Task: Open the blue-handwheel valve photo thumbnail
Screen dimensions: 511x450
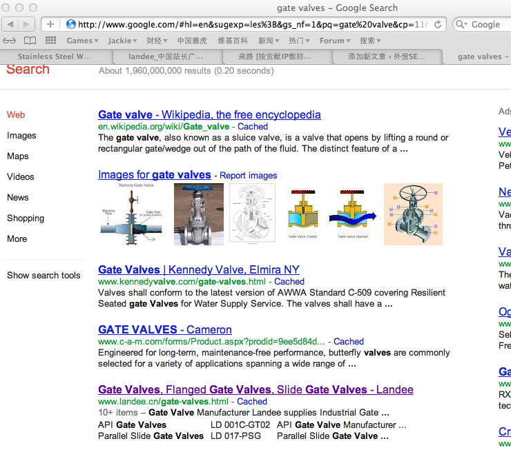Action: [x=199, y=214]
